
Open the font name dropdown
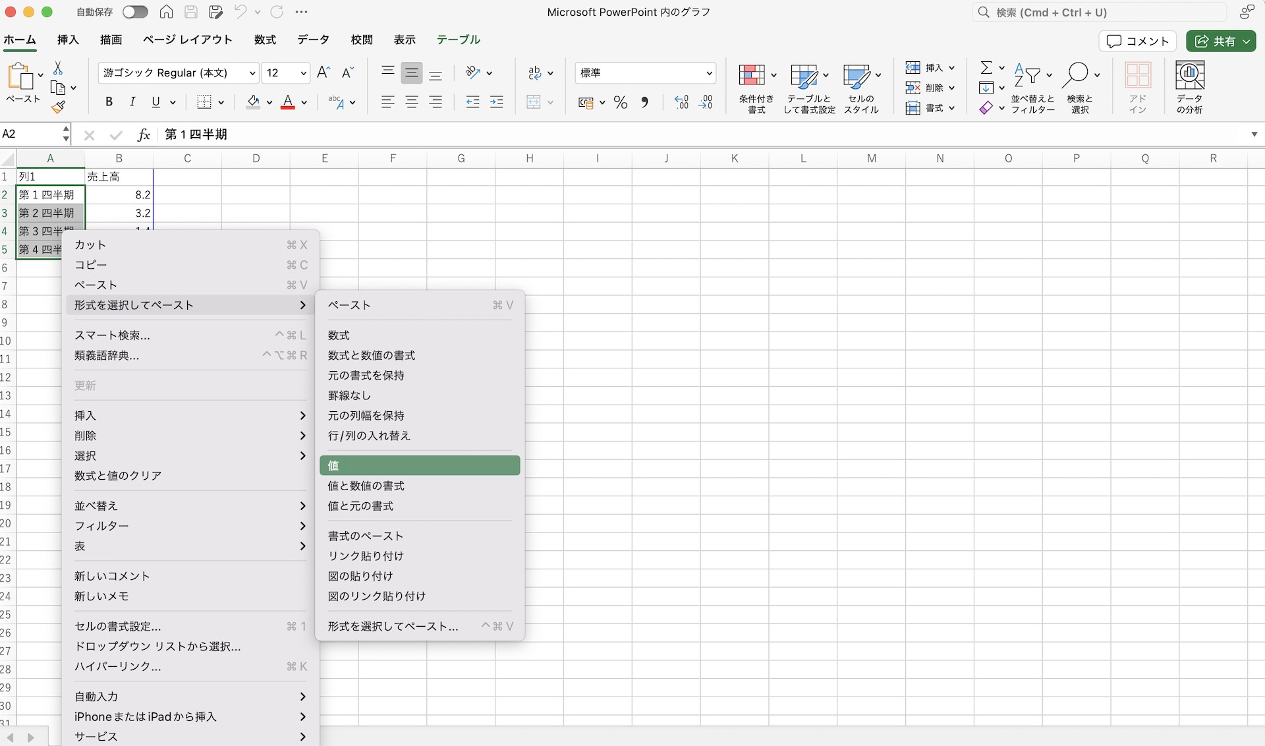(x=178, y=72)
